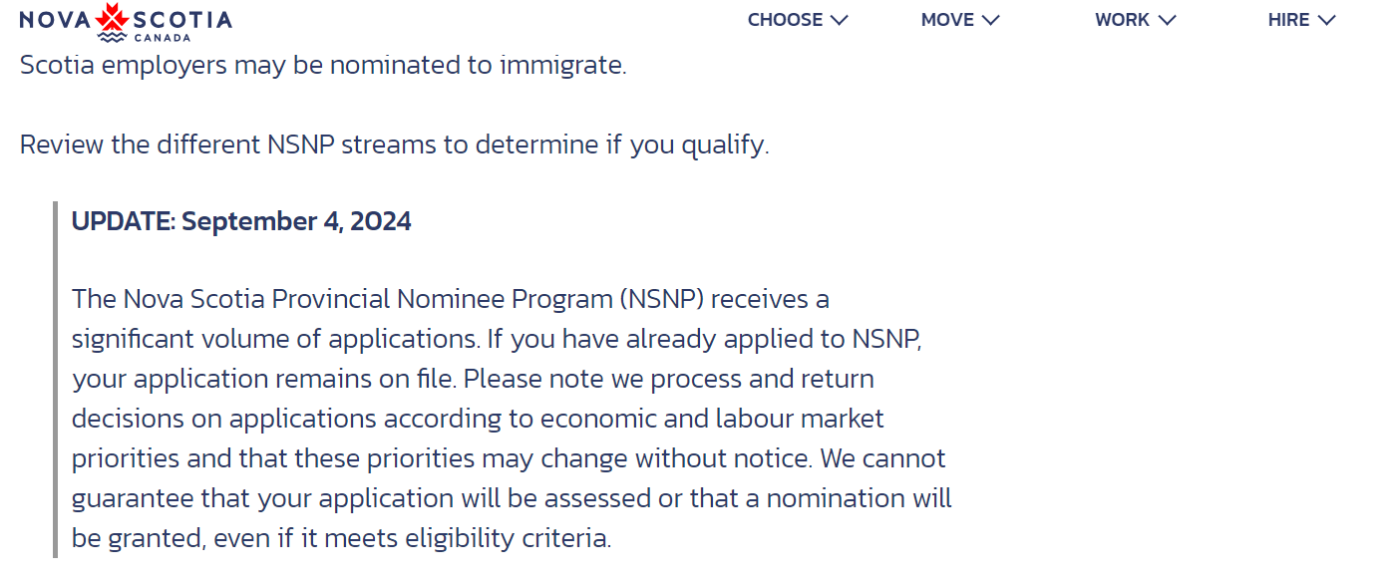
Task: Click the line starting 'The Nova Scotia Provincial Nominee'
Action: (451, 299)
